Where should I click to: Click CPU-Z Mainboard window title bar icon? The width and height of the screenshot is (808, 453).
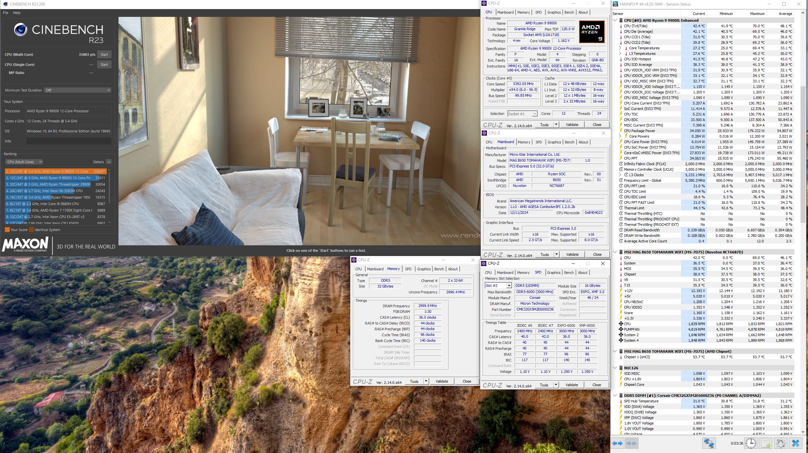pos(485,133)
